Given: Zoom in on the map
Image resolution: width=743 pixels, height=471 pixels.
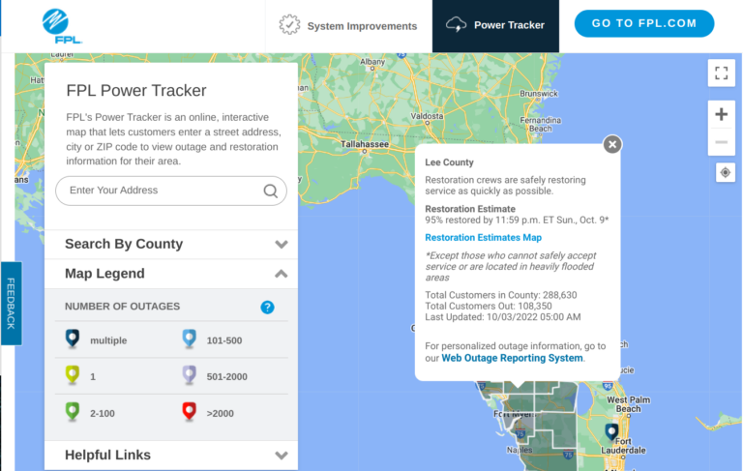Looking at the screenshot, I should click(721, 114).
